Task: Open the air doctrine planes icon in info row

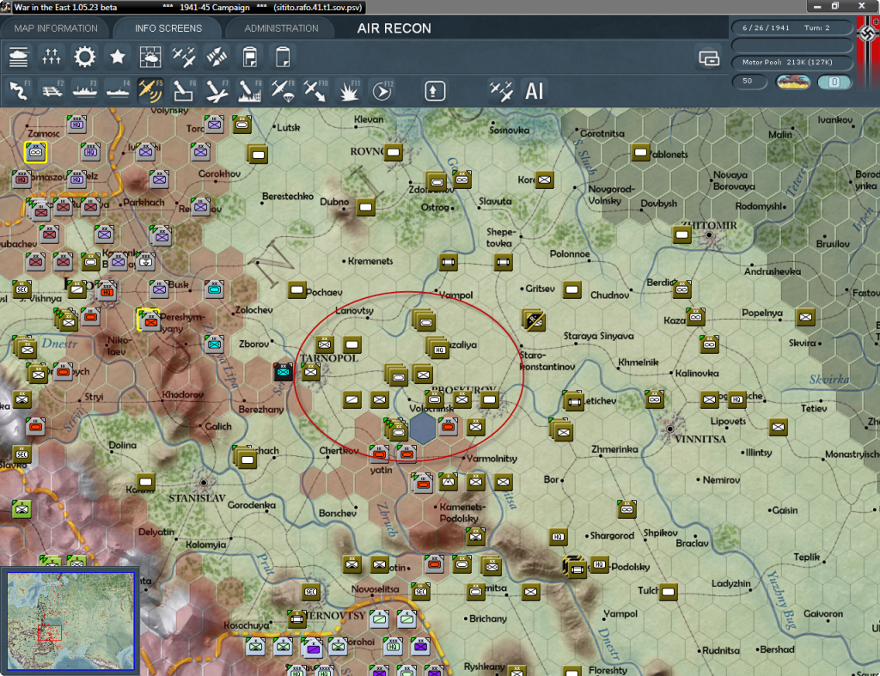Action: (x=184, y=58)
